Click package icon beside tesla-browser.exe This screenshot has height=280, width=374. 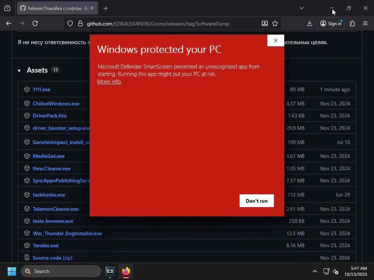[x=27, y=221]
